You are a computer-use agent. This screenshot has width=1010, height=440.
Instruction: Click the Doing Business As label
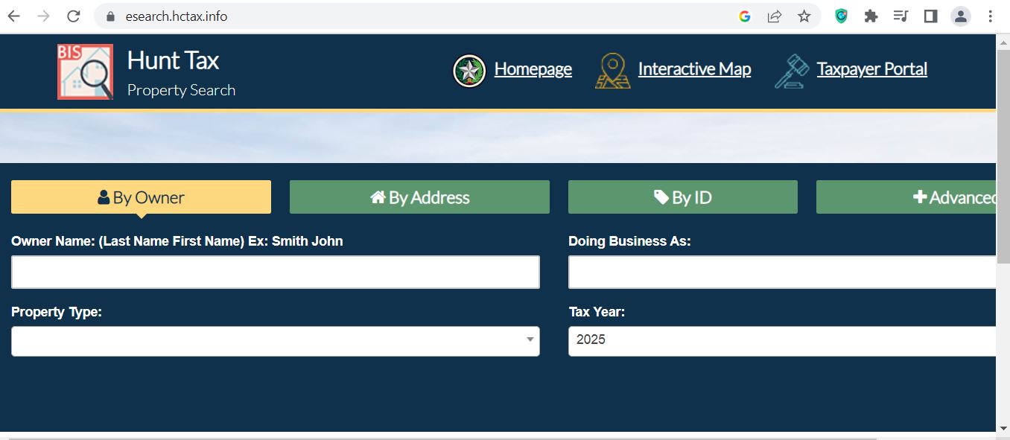pyautogui.click(x=629, y=241)
